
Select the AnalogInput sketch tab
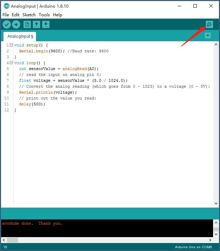[20, 36]
